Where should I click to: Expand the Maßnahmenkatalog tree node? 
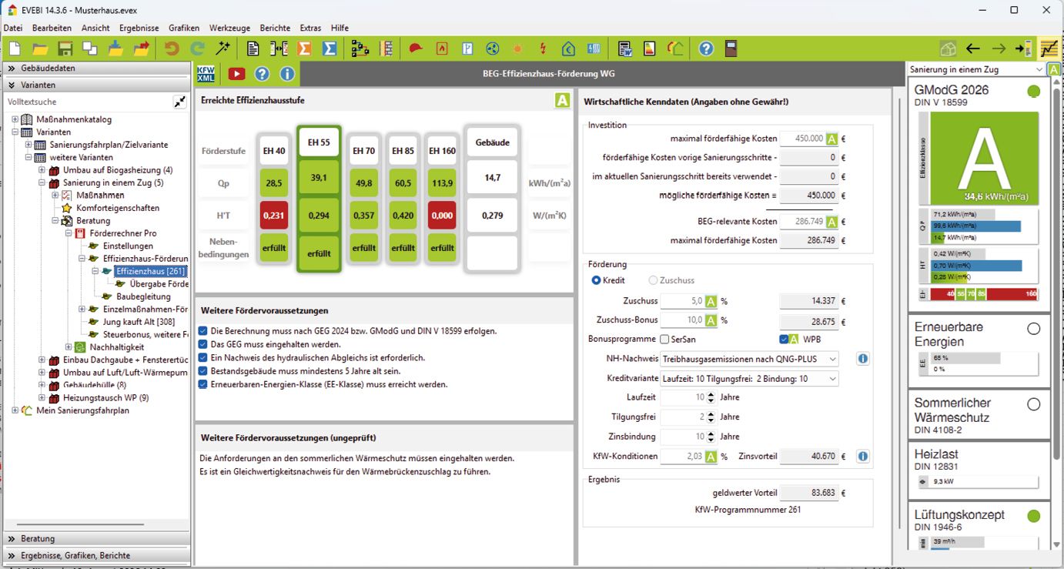pos(15,119)
